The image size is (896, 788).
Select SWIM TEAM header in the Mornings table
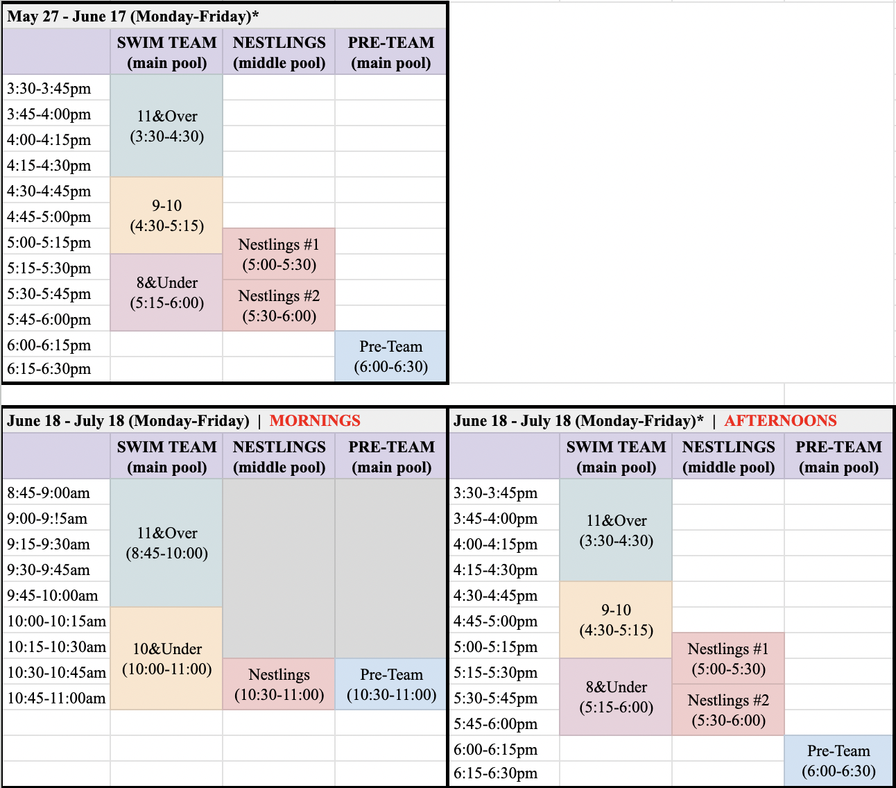click(x=166, y=457)
